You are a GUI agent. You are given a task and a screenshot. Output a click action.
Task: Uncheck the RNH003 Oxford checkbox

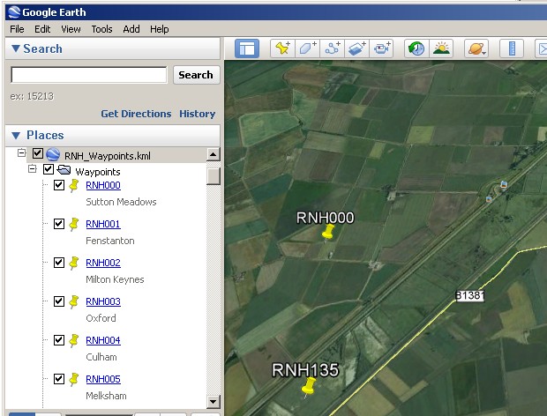59,301
